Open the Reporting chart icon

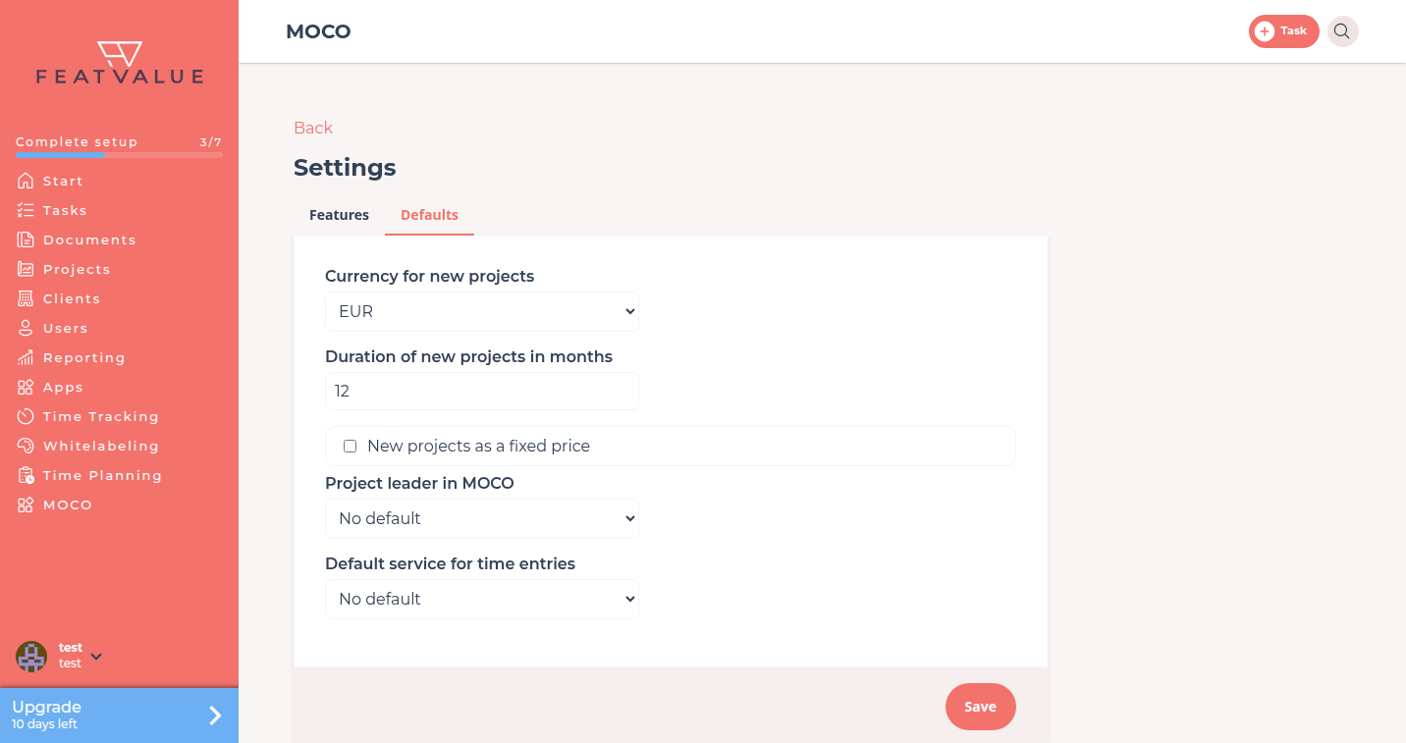pos(26,357)
